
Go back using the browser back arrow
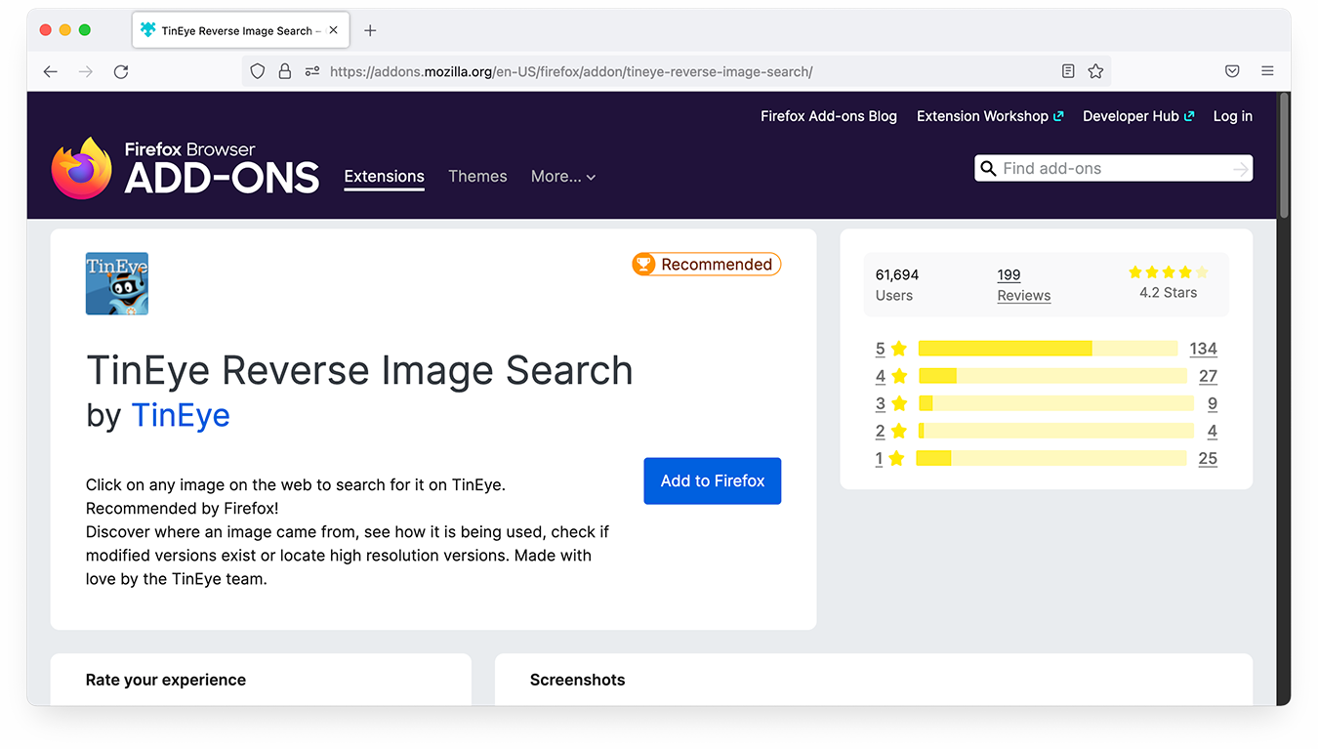point(51,71)
